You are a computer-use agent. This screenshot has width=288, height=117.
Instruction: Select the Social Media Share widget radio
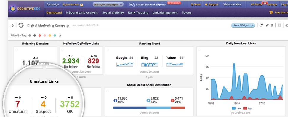[108, 91]
